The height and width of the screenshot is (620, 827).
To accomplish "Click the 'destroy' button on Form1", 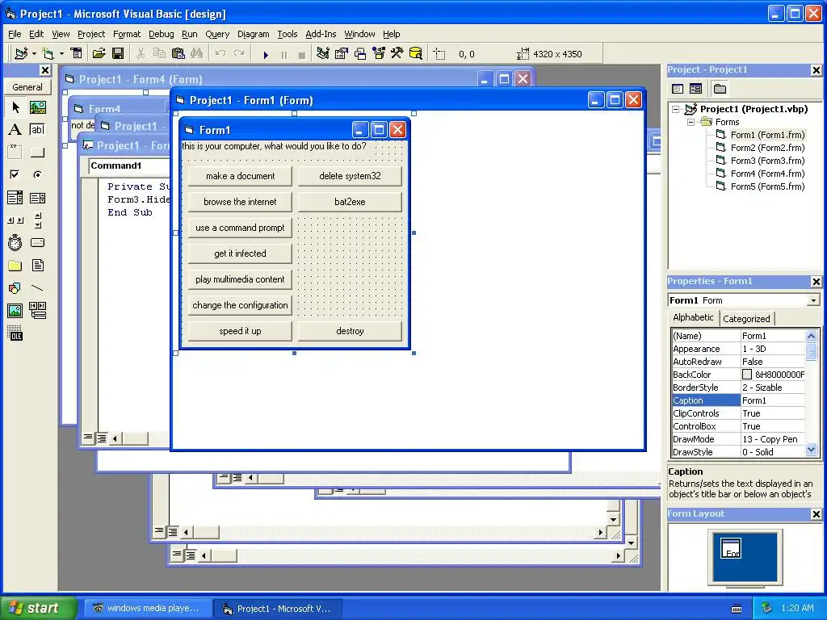I will (x=350, y=331).
